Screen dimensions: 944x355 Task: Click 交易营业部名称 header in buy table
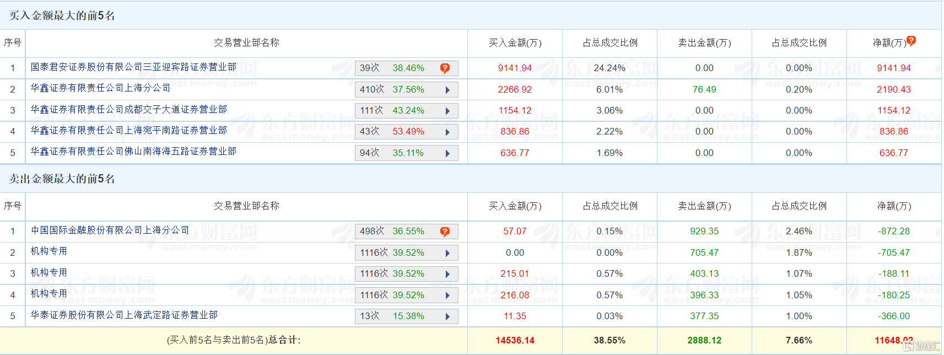tap(246, 42)
